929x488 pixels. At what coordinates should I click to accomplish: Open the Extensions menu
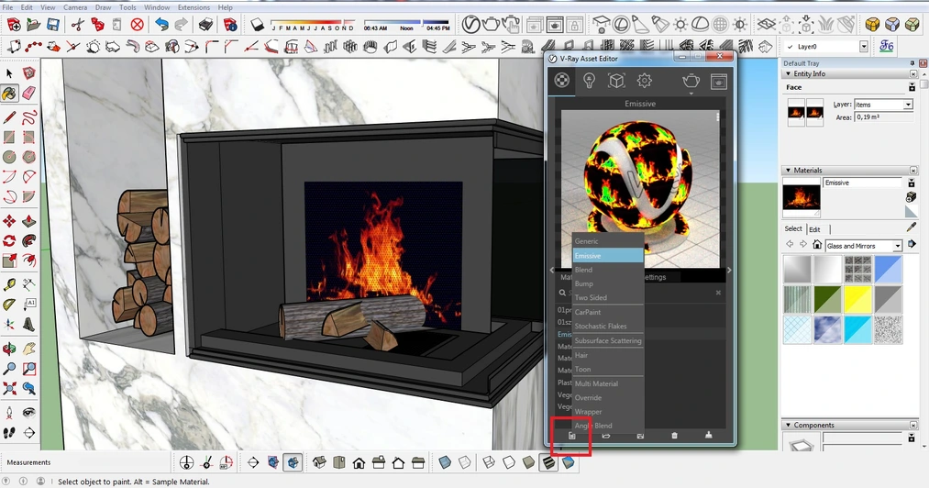click(194, 7)
